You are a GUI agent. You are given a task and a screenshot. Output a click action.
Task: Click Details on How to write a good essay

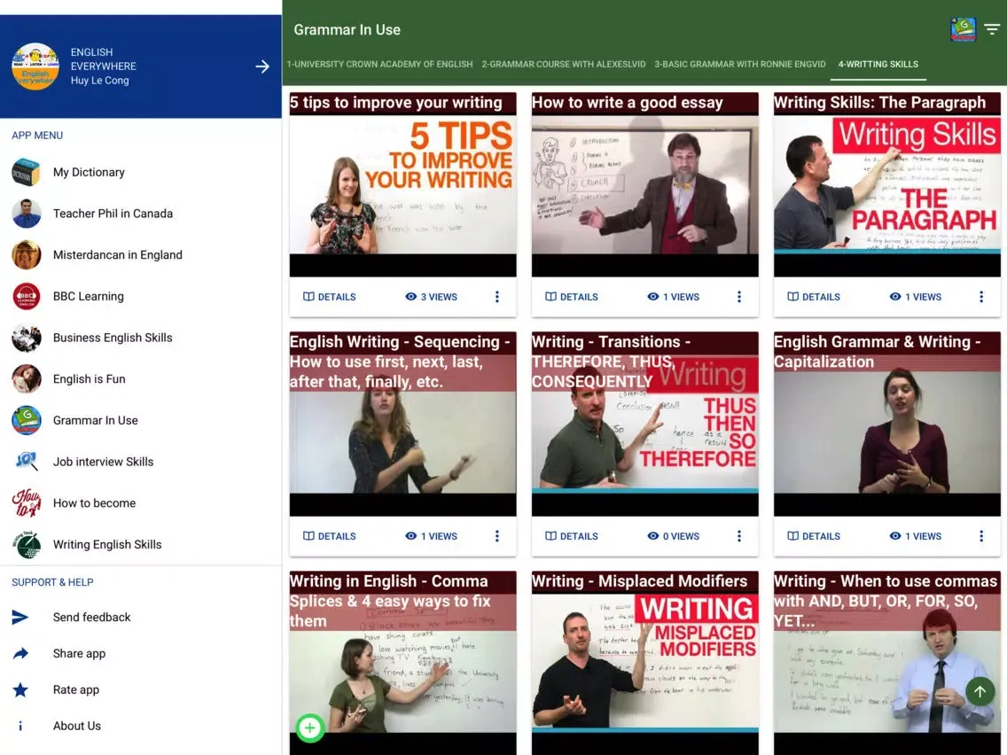[x=572, y=297]
